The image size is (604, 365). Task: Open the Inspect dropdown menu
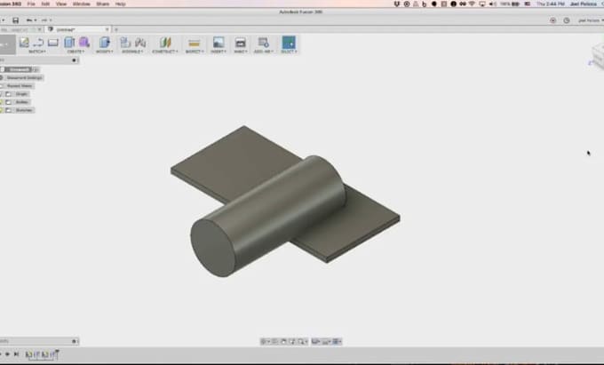click(x=195, y=52)
